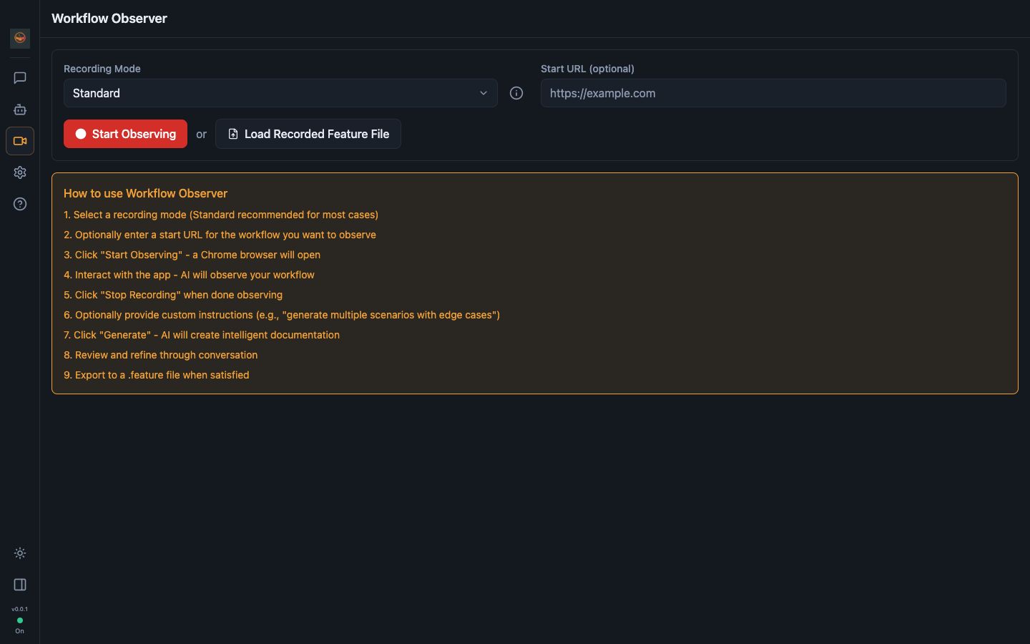
Task: Click step '1. Select a recording mode' text
Action: pos(221,215)
